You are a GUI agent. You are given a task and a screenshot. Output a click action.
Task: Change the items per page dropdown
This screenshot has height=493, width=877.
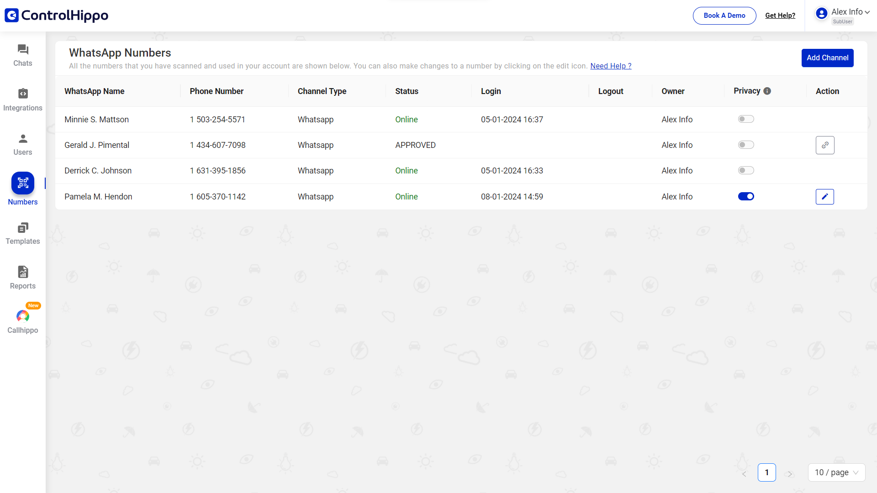837,472
